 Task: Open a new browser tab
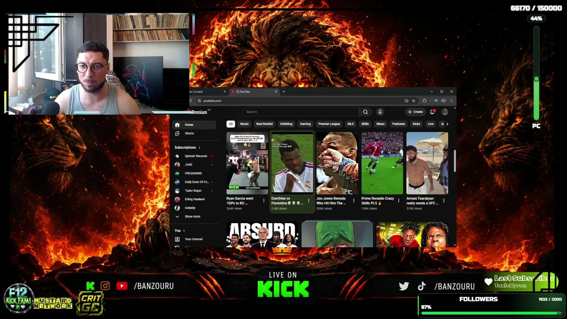tap(283, 92)
